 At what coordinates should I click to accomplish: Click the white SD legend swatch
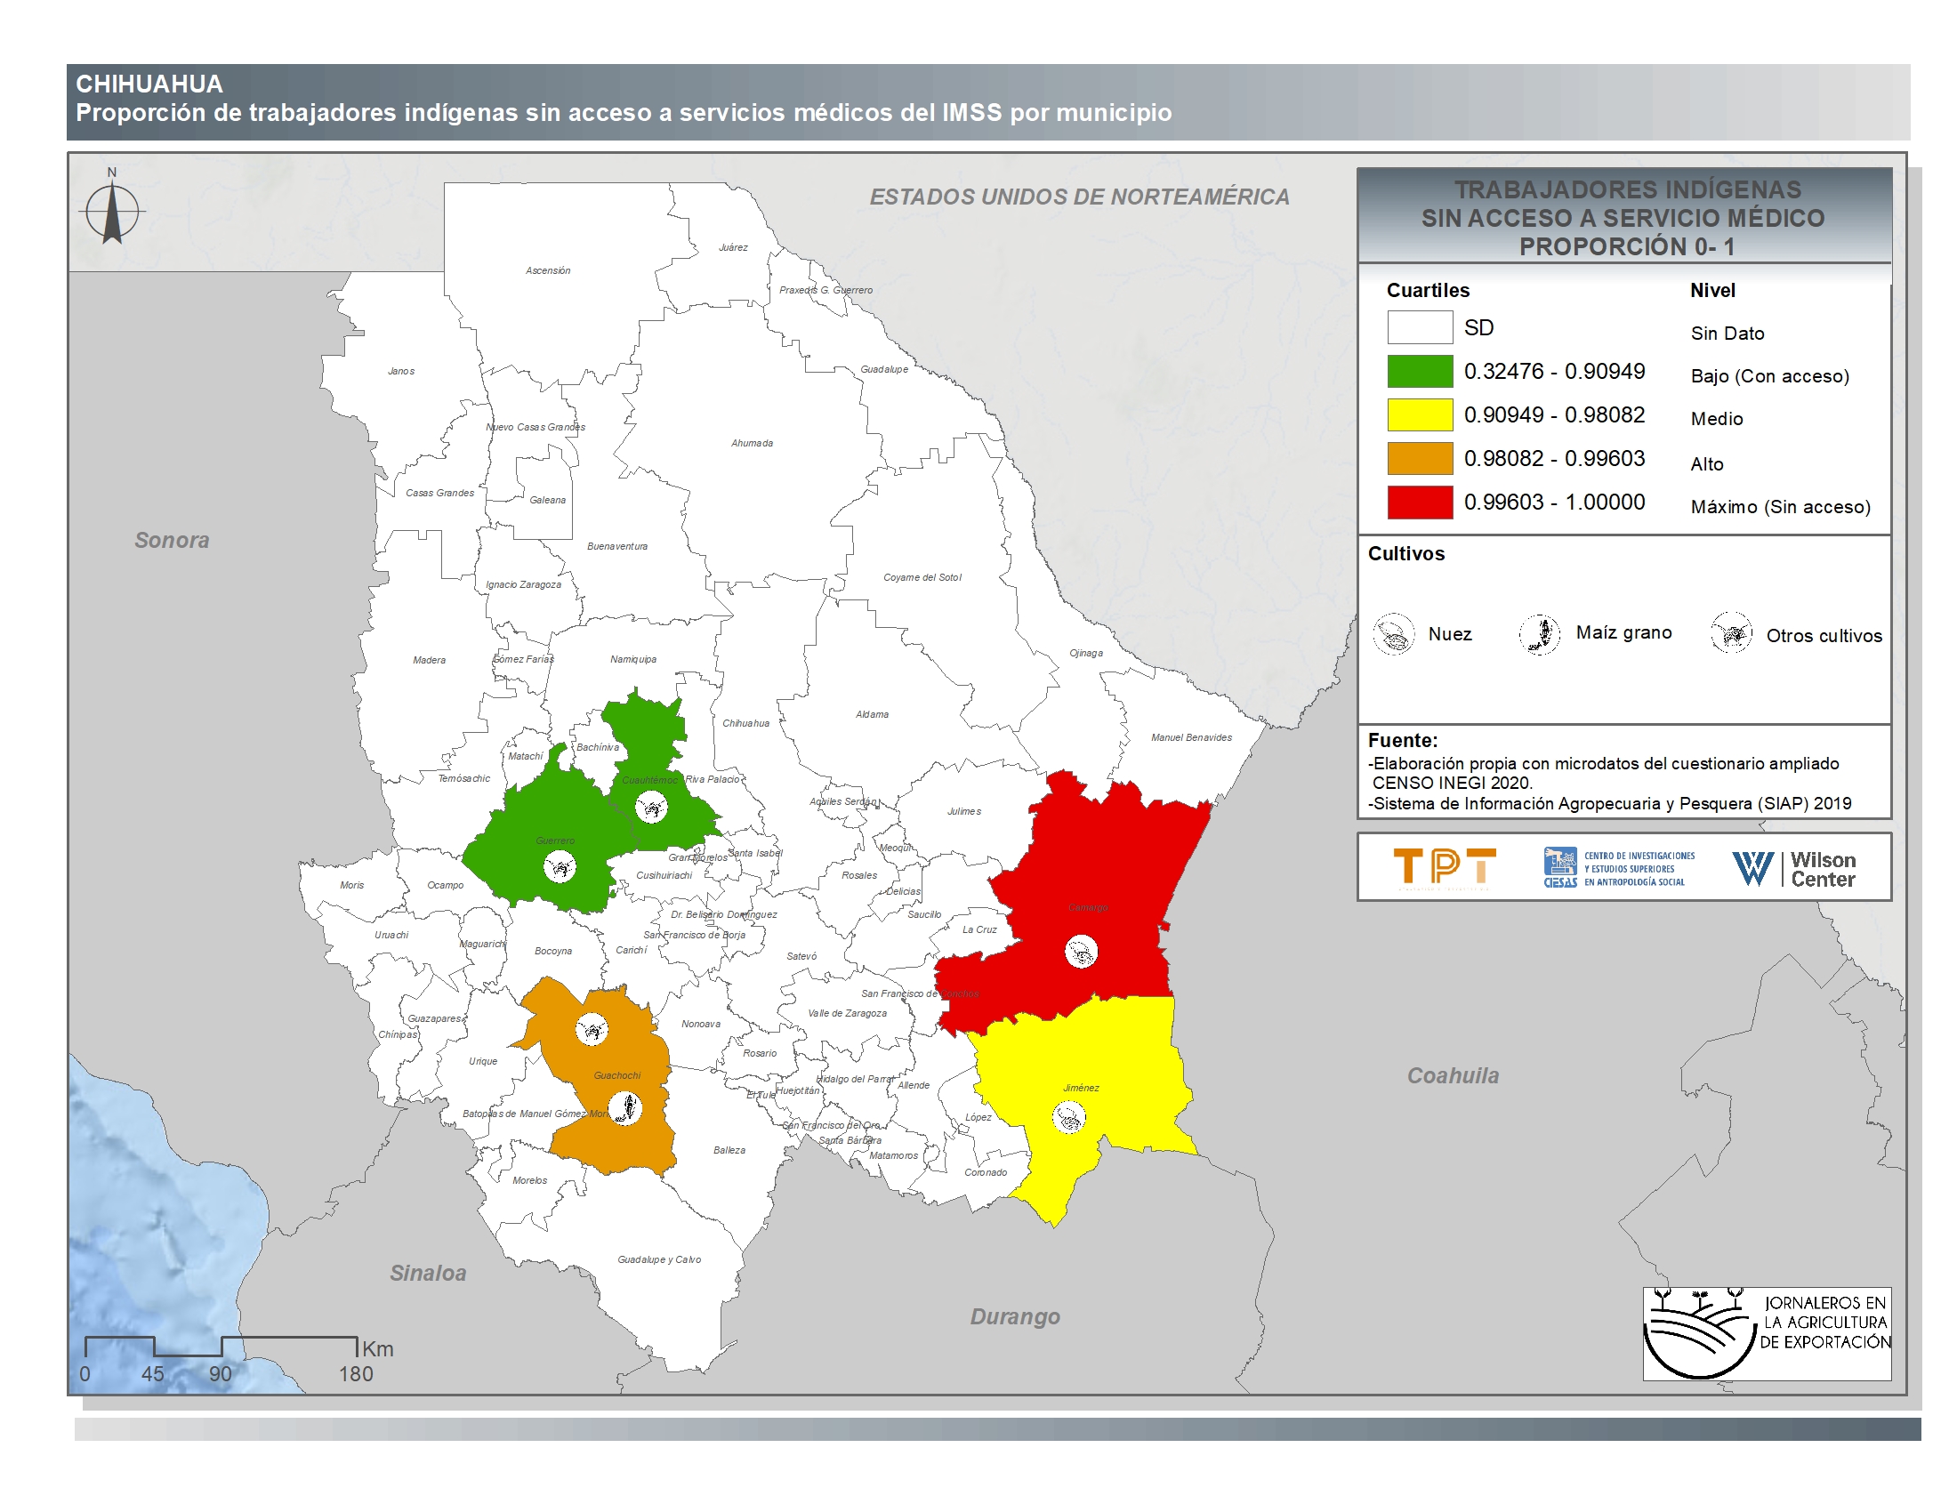pos(1420,328)
